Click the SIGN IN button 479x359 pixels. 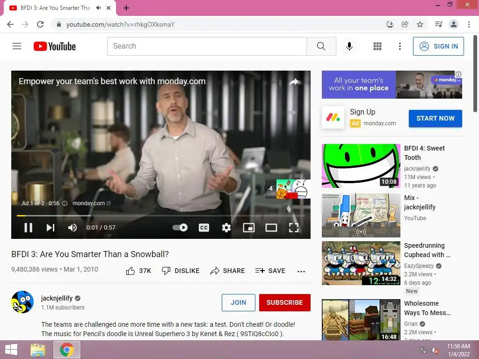[x=438, y=46]
